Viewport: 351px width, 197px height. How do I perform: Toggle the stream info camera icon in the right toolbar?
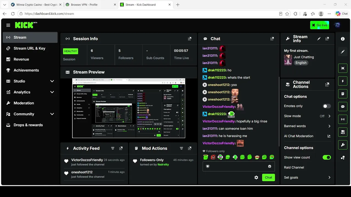tap(343, 132)
